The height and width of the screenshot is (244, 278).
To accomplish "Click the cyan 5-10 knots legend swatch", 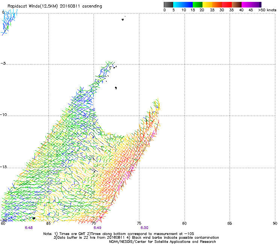I will [178, 5].
